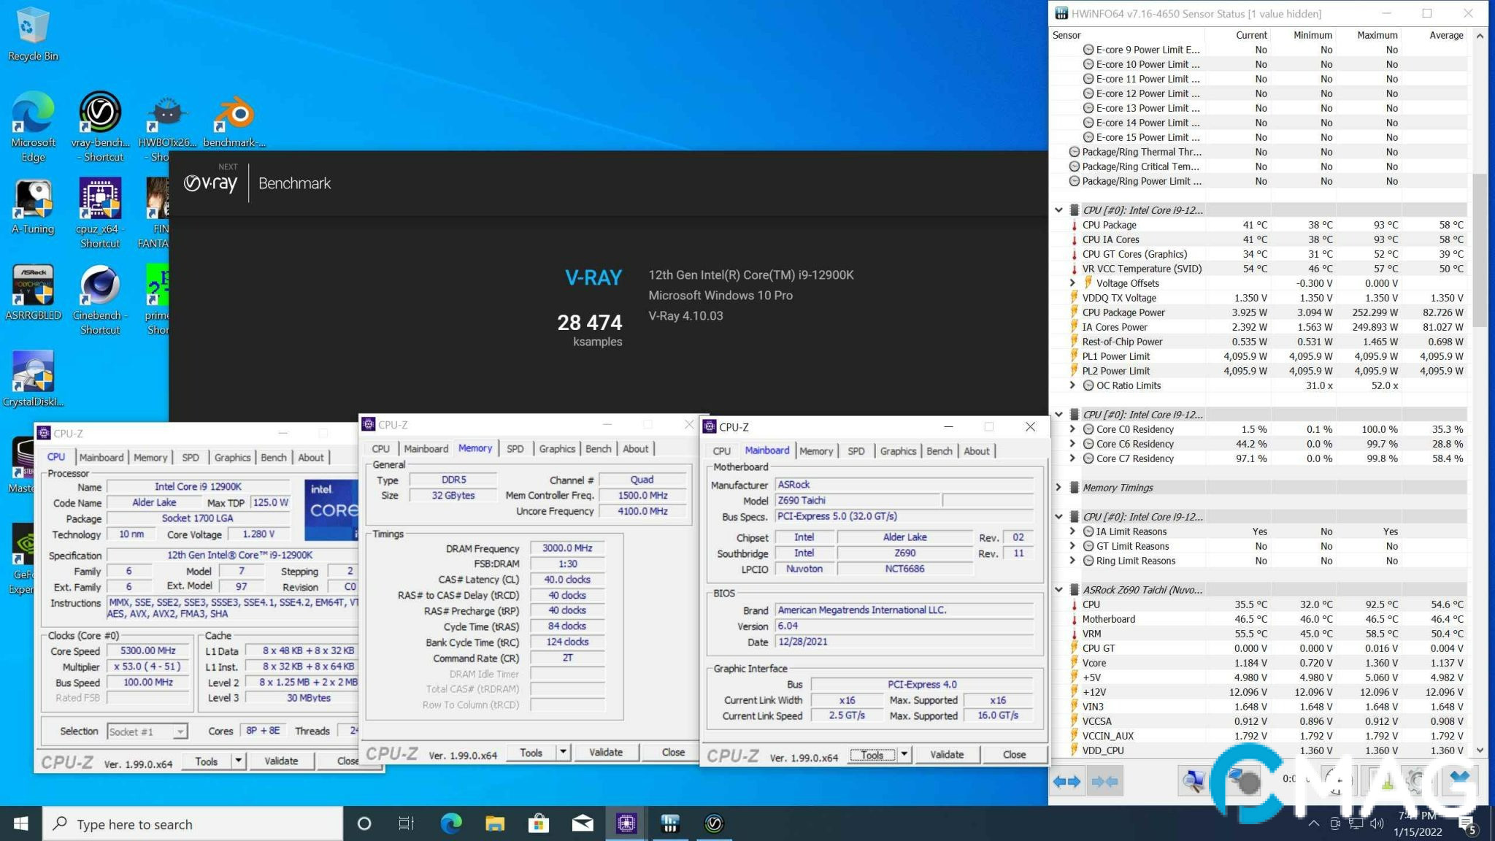Open the Graphics tab in CPU-Z
This screenshot has width=1495, height=841.
tap(898, 451)
